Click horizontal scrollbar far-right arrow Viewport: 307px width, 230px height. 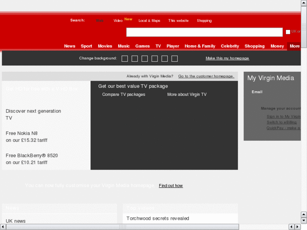(298, 227)
